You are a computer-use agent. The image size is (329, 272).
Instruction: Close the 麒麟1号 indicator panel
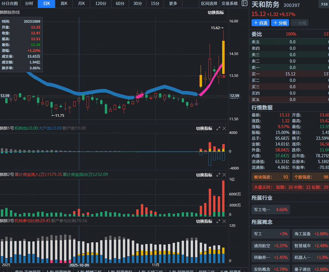(x=224, y=128)
